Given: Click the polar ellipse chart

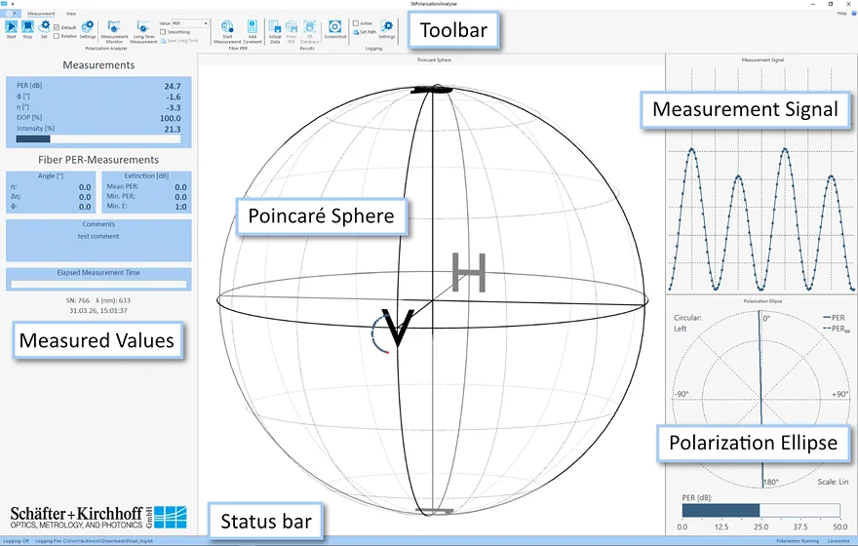Looking at the screenshot, I should pyautogui.click(x=761, y=398).
